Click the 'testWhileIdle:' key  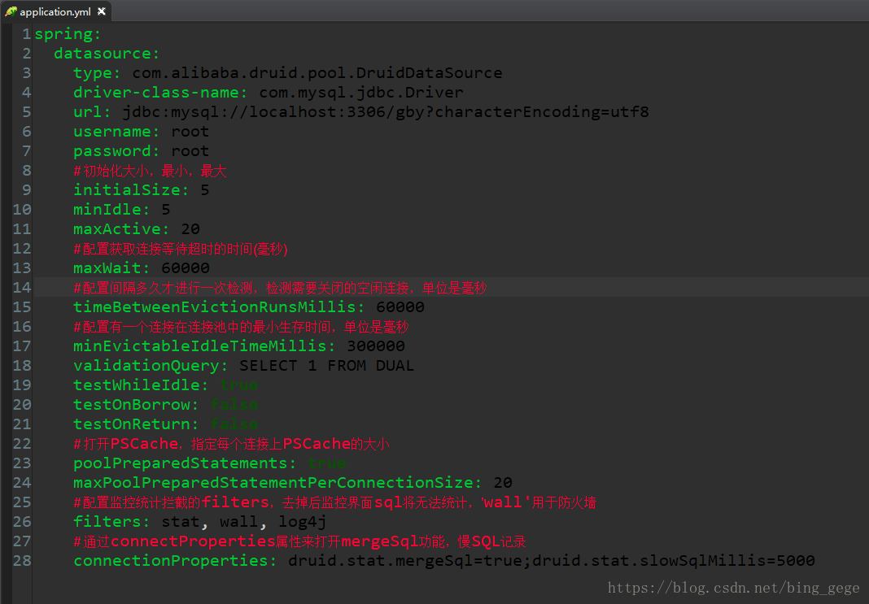[x=141, y=385]
